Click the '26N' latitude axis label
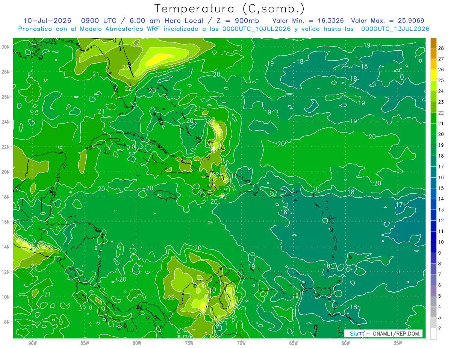 point(6,97)
